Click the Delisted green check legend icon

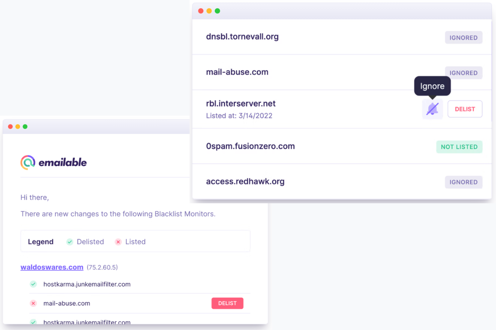(70, 242)
